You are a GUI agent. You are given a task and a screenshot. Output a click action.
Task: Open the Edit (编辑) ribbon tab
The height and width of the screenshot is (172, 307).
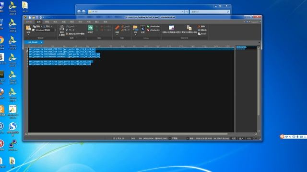47,21
